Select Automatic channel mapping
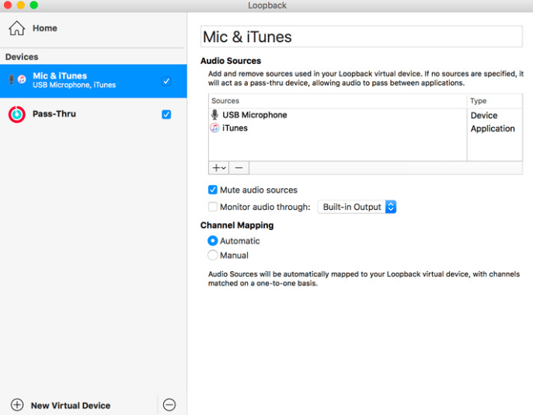 click(x=213, y=241)
